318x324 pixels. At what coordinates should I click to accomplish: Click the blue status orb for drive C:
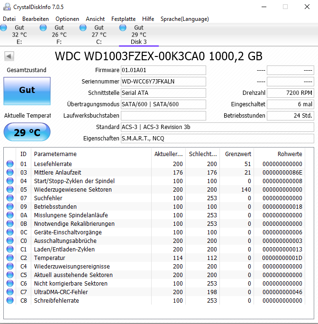click(x=83, y=28)
